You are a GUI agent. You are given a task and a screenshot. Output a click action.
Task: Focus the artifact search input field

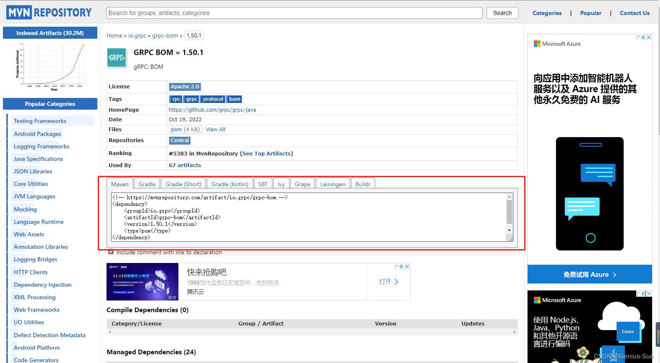click(x=294, y=13)
